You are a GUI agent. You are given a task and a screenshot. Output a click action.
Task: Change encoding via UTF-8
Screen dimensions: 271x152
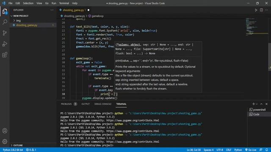point(220,150)
